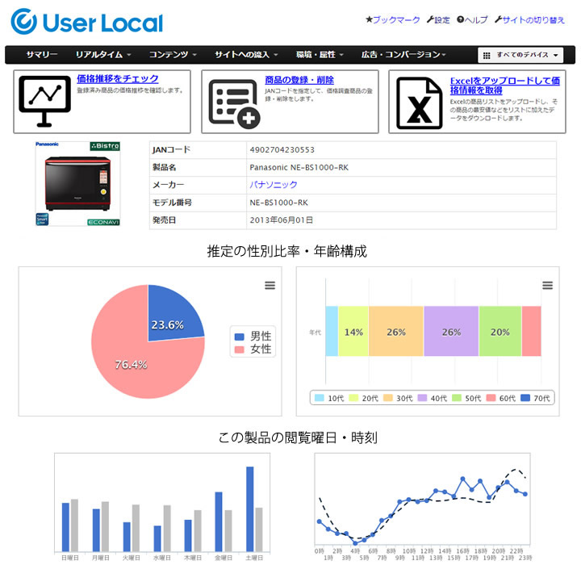Click the Panasonic microwave product thumbnail
Screen dimensions: 581x565
coord(77,183)
